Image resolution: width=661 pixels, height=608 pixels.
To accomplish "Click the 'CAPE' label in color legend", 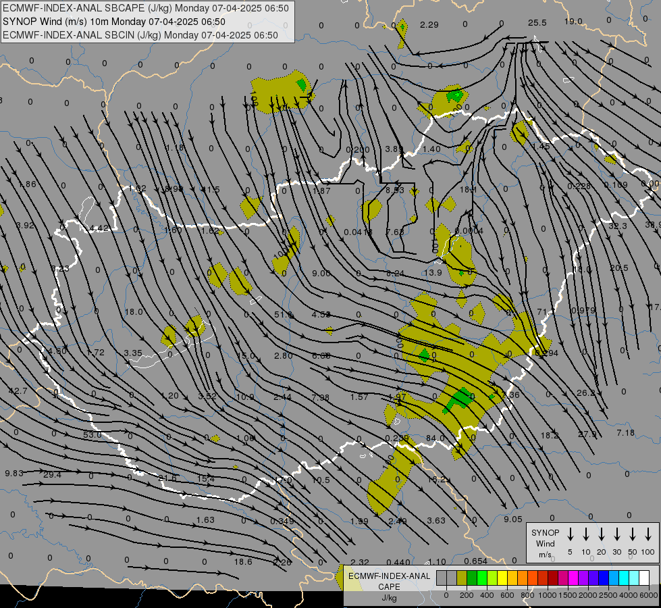I will [389, 587].
